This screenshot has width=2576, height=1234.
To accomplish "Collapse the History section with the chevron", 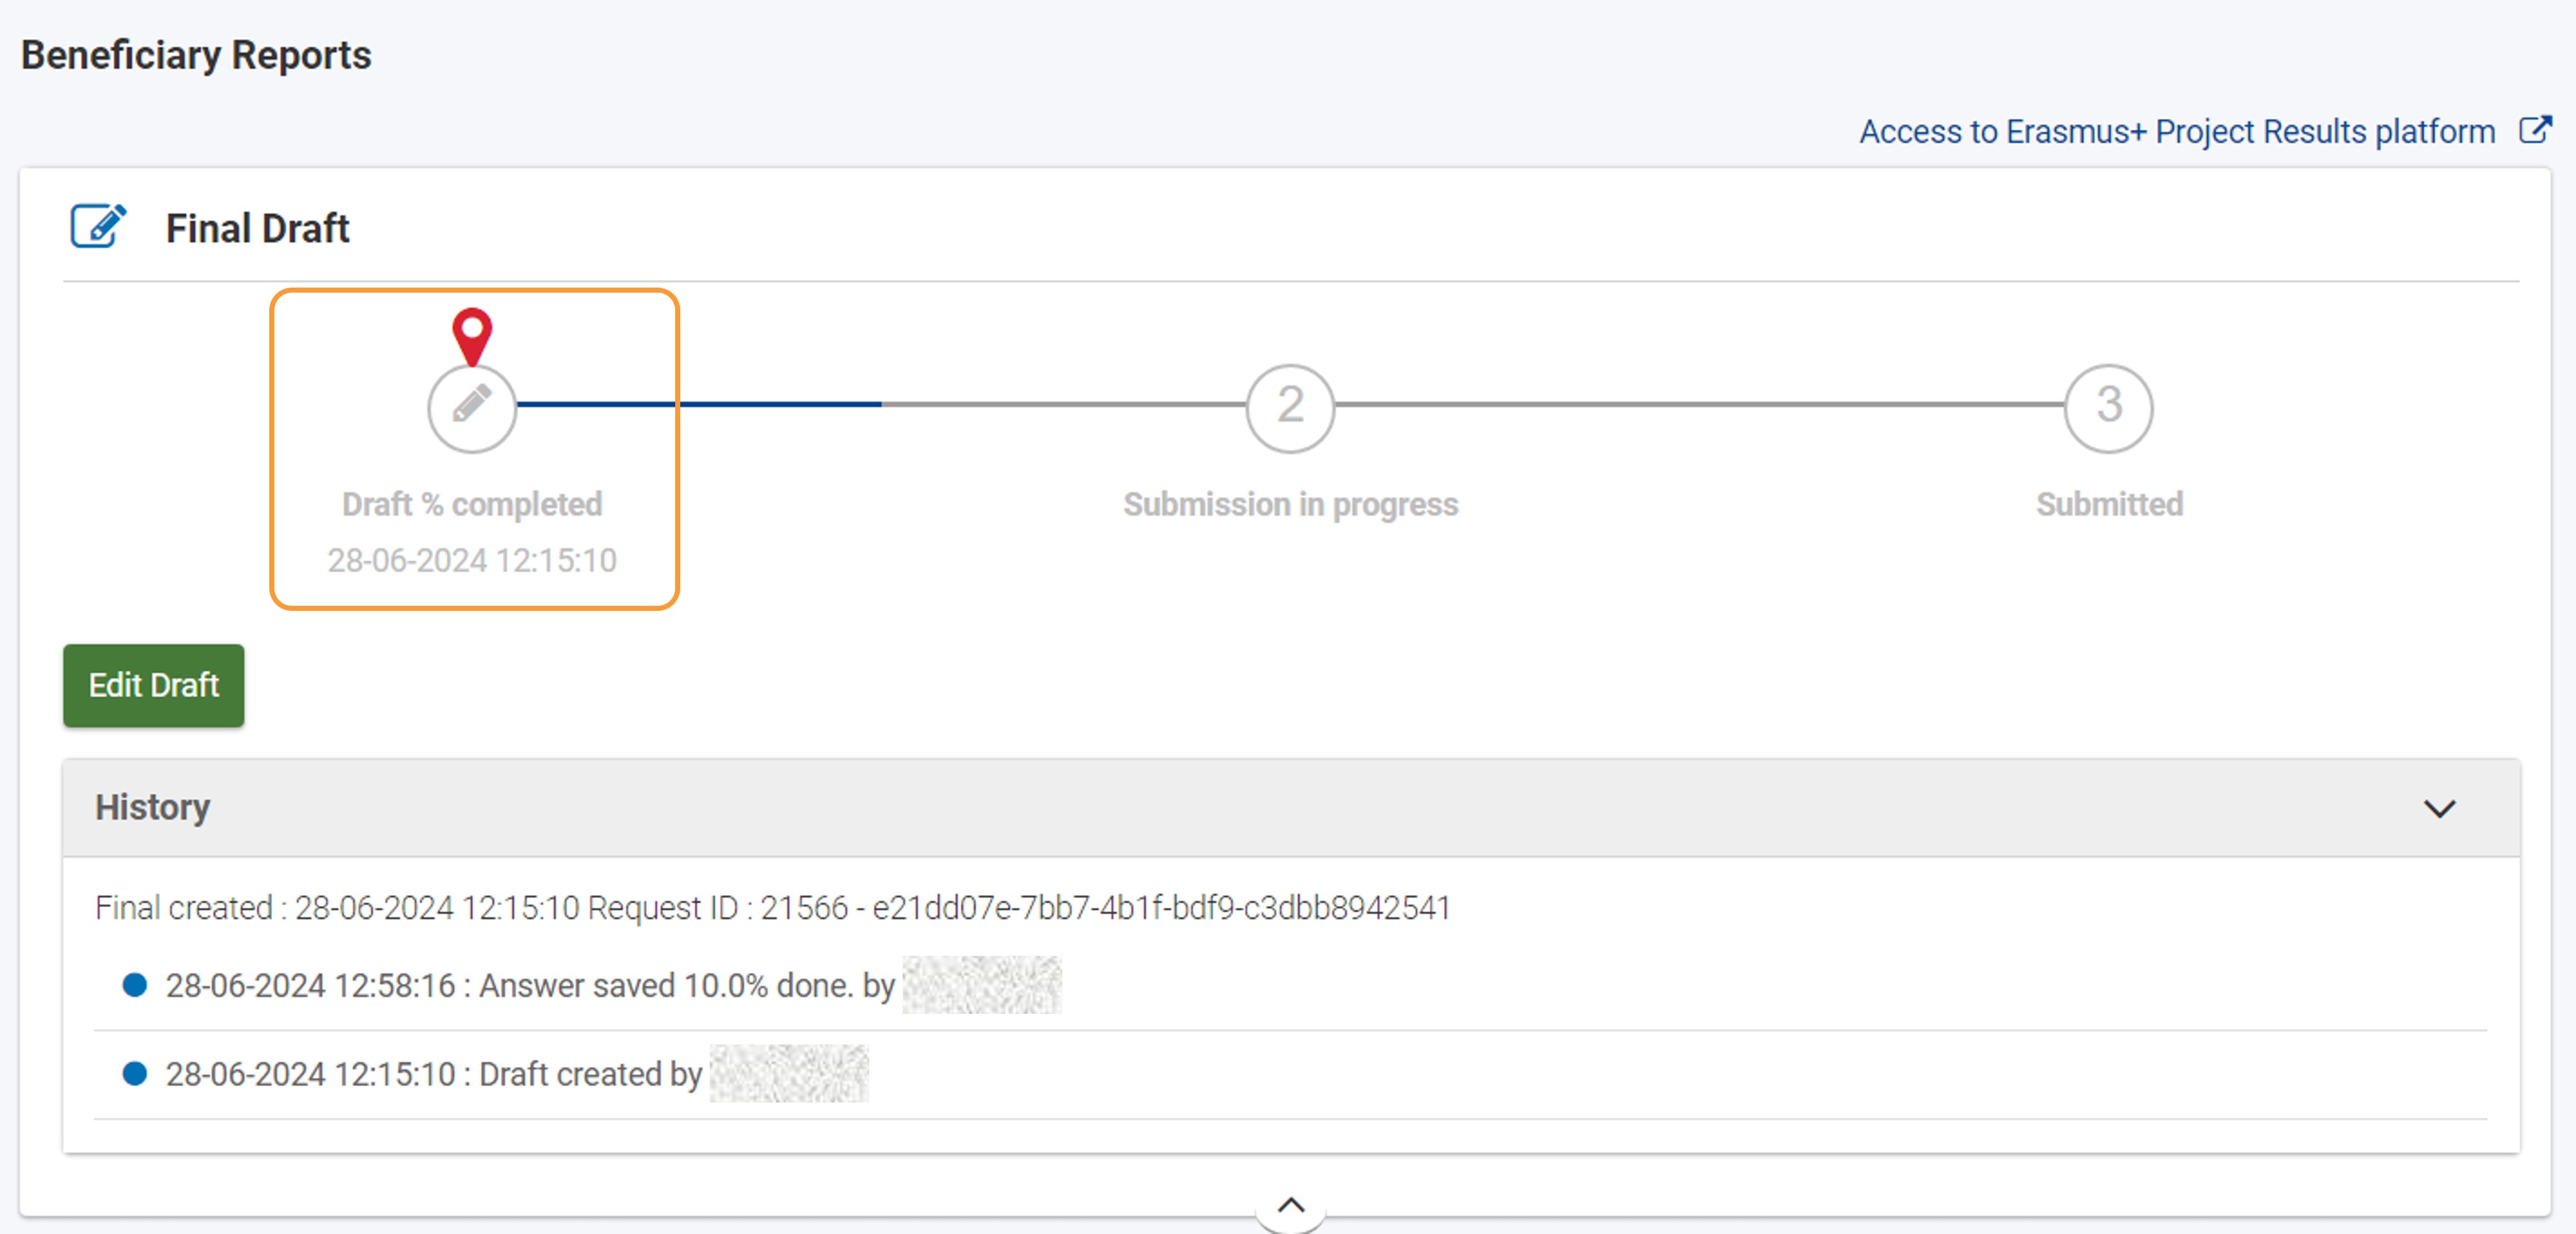I will [x=2439, y=808].
